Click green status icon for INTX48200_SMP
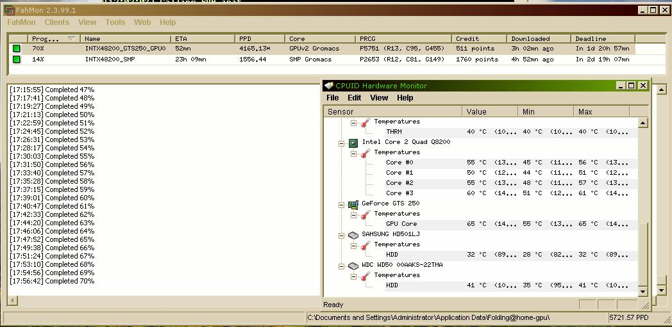 point(16,60)
